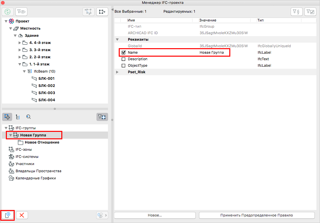Expand the Pset_Risk property set
The width and height of the screenshot is (320, 223).
[x=117, y=72]
